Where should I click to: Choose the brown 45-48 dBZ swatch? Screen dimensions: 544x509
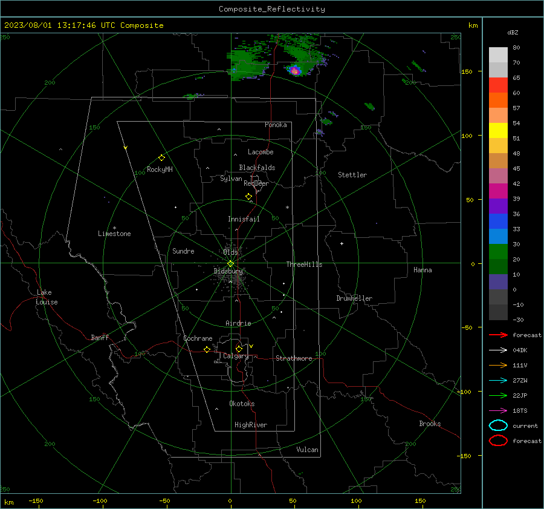pyautogui.click(x=498, y=161)
